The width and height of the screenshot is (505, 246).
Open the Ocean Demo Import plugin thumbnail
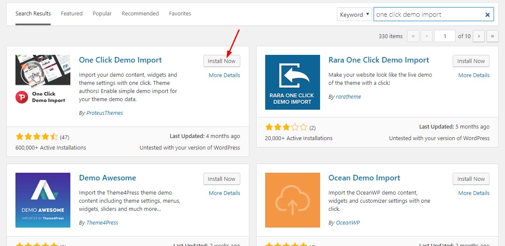point(293,200)
